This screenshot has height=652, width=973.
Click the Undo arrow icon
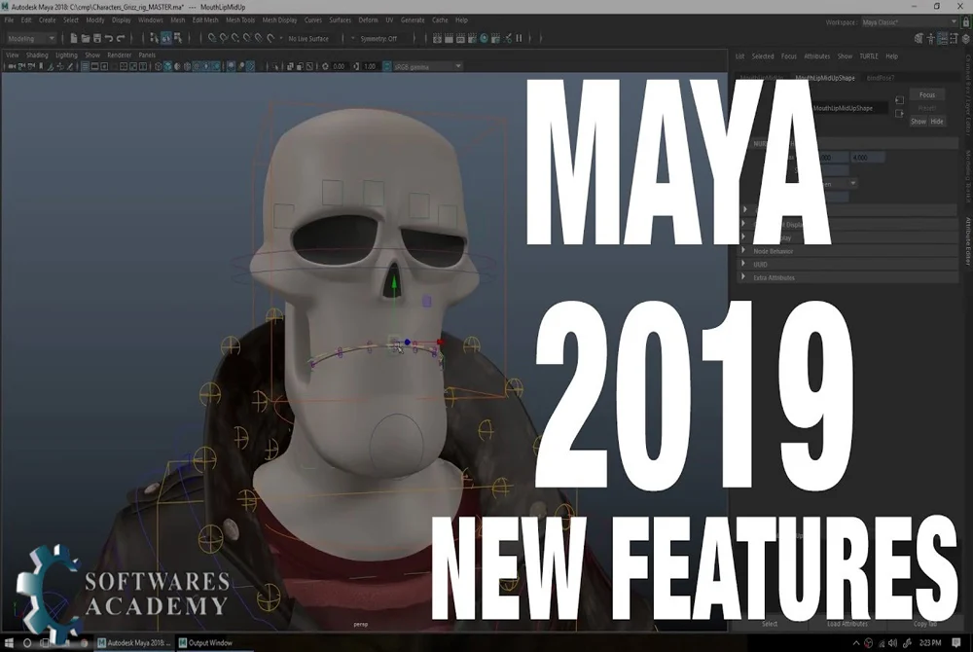[x=109, y=39]
